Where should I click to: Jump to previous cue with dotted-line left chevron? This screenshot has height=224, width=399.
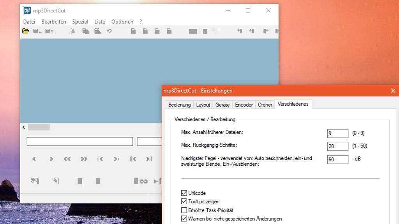(x=100, y=159)
